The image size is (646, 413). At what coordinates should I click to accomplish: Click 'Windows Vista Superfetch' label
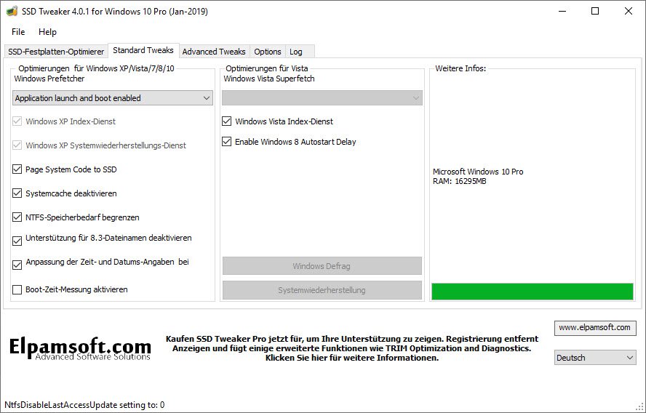pyautogui.click(x=269, y=79)
